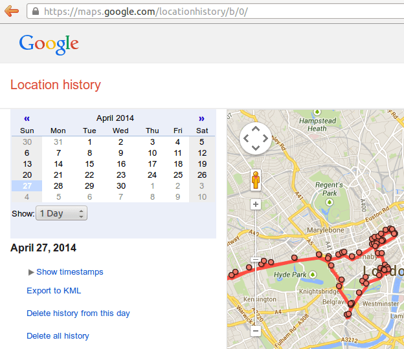This screenshot has width=404, height=349.
Task: Select April 9 in the calendar
Action: pyautogui.click(x=121, y=153)
